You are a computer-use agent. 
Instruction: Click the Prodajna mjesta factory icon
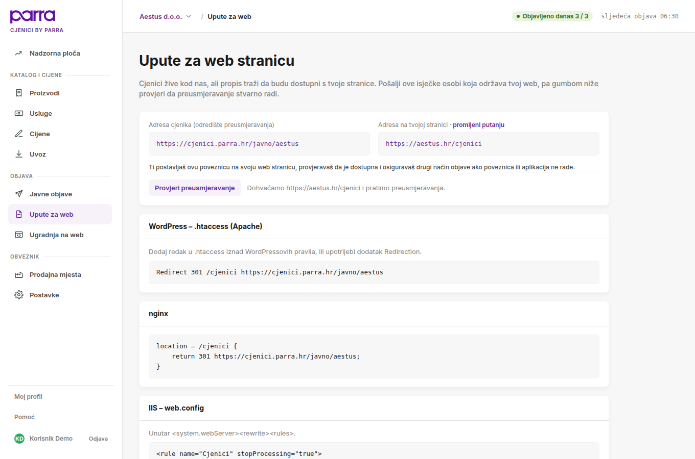coord(19,274)
